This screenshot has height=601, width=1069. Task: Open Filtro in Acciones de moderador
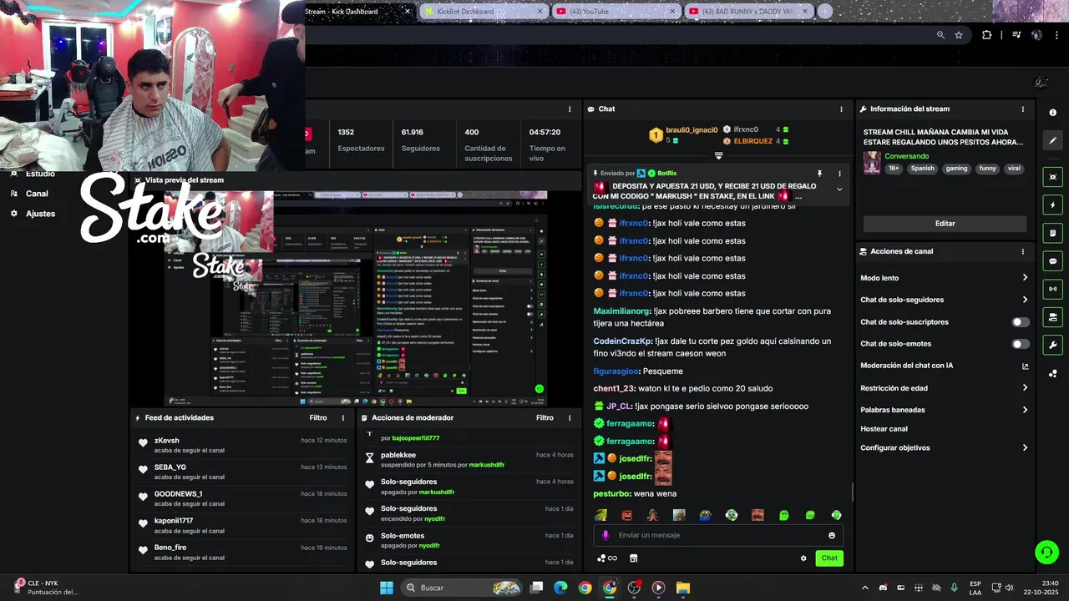click(545, 417)
